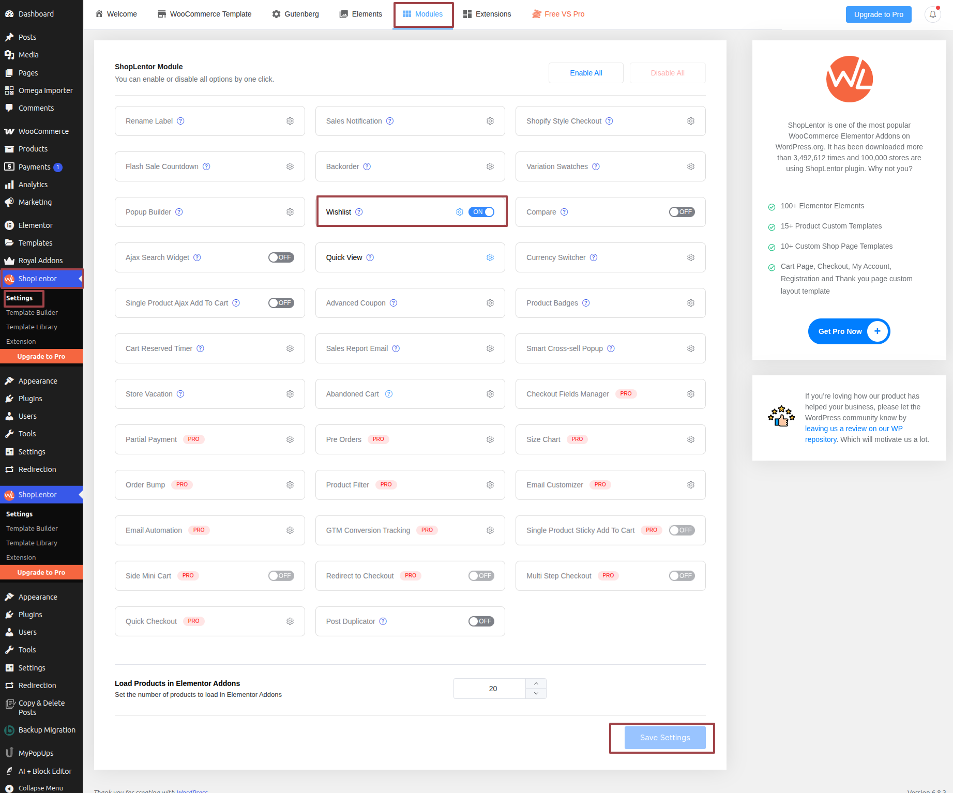Enable the Compare module toggle
This screenshot has width=953, height=793.
pyautogui.click(x=682, y=212)
